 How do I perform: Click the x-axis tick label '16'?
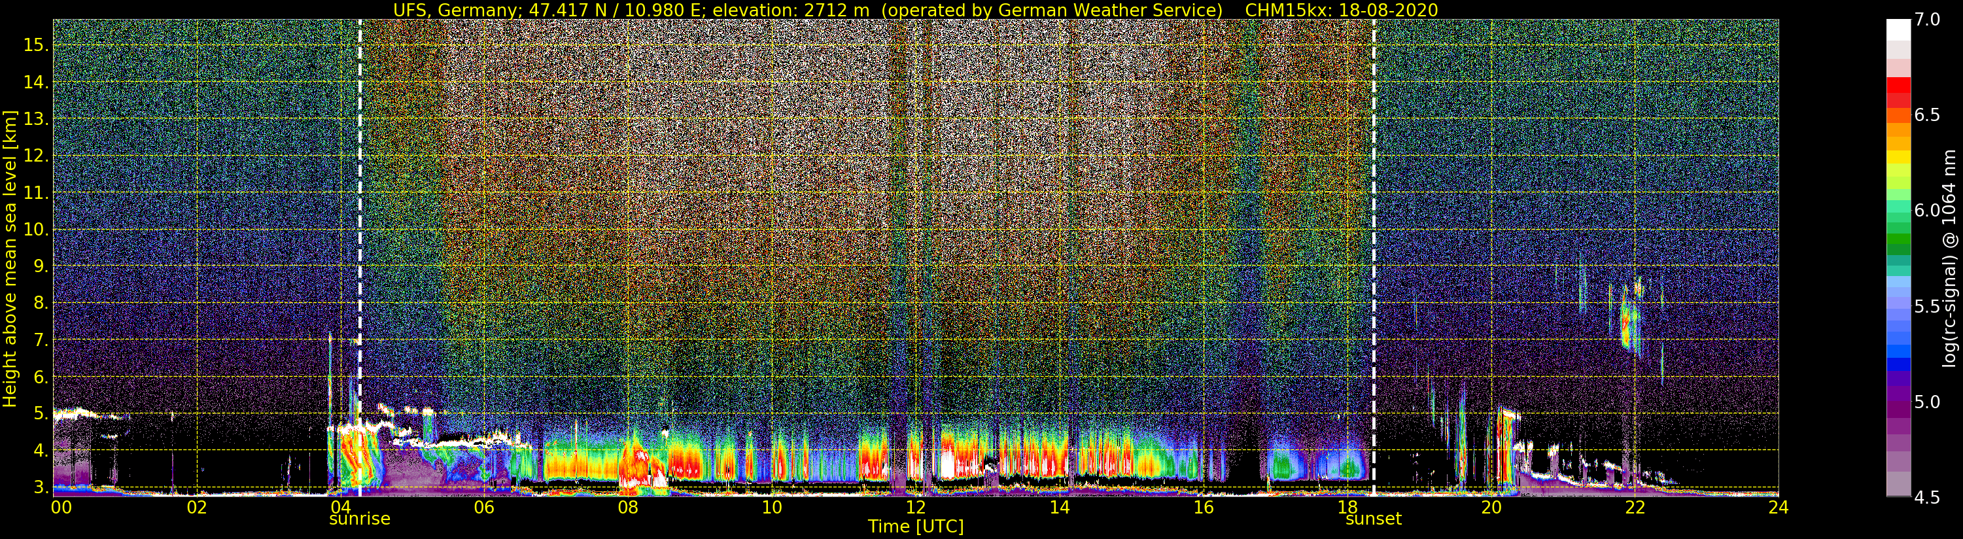pyautogui.click(x=1204, y=507)
